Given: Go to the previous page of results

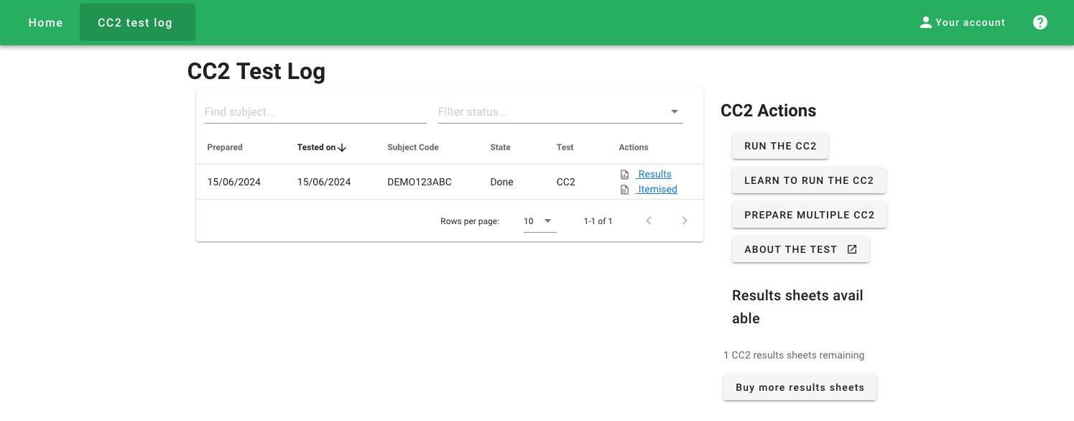Looking at the screenshot, I should click(648, 221).
